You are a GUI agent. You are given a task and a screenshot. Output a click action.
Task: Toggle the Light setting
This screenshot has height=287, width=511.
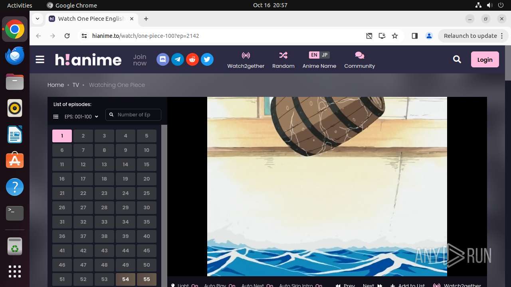click(x=185, y=285)
